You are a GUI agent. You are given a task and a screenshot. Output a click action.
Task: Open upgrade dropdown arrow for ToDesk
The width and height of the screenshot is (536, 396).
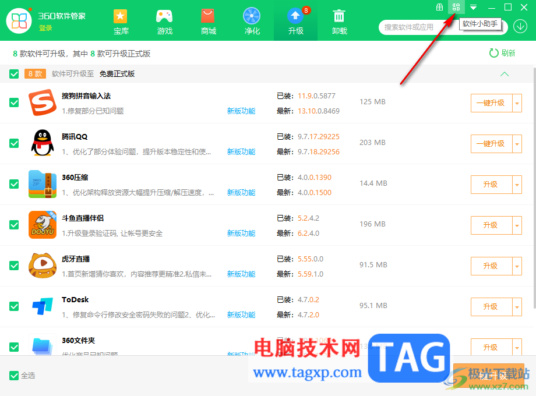[x=517, y=307]
